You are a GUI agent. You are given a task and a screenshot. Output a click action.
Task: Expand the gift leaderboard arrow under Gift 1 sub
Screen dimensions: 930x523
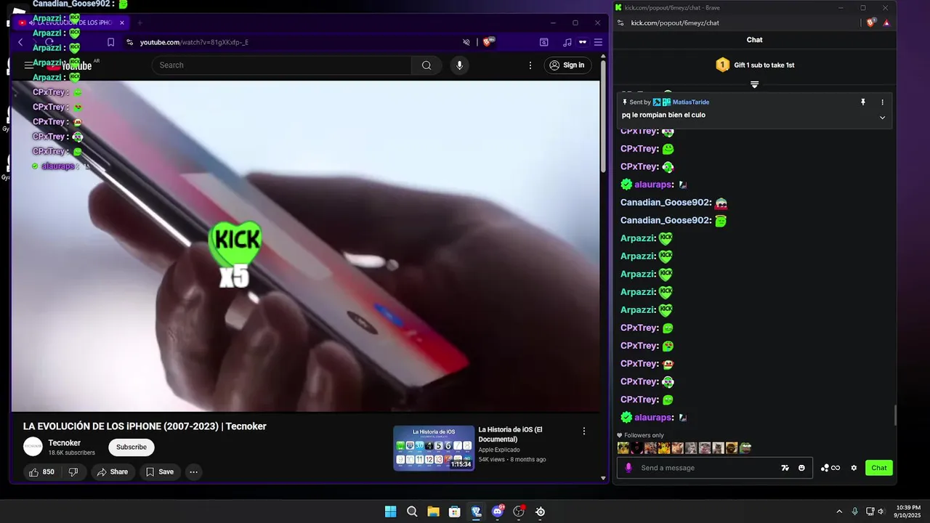754,84
